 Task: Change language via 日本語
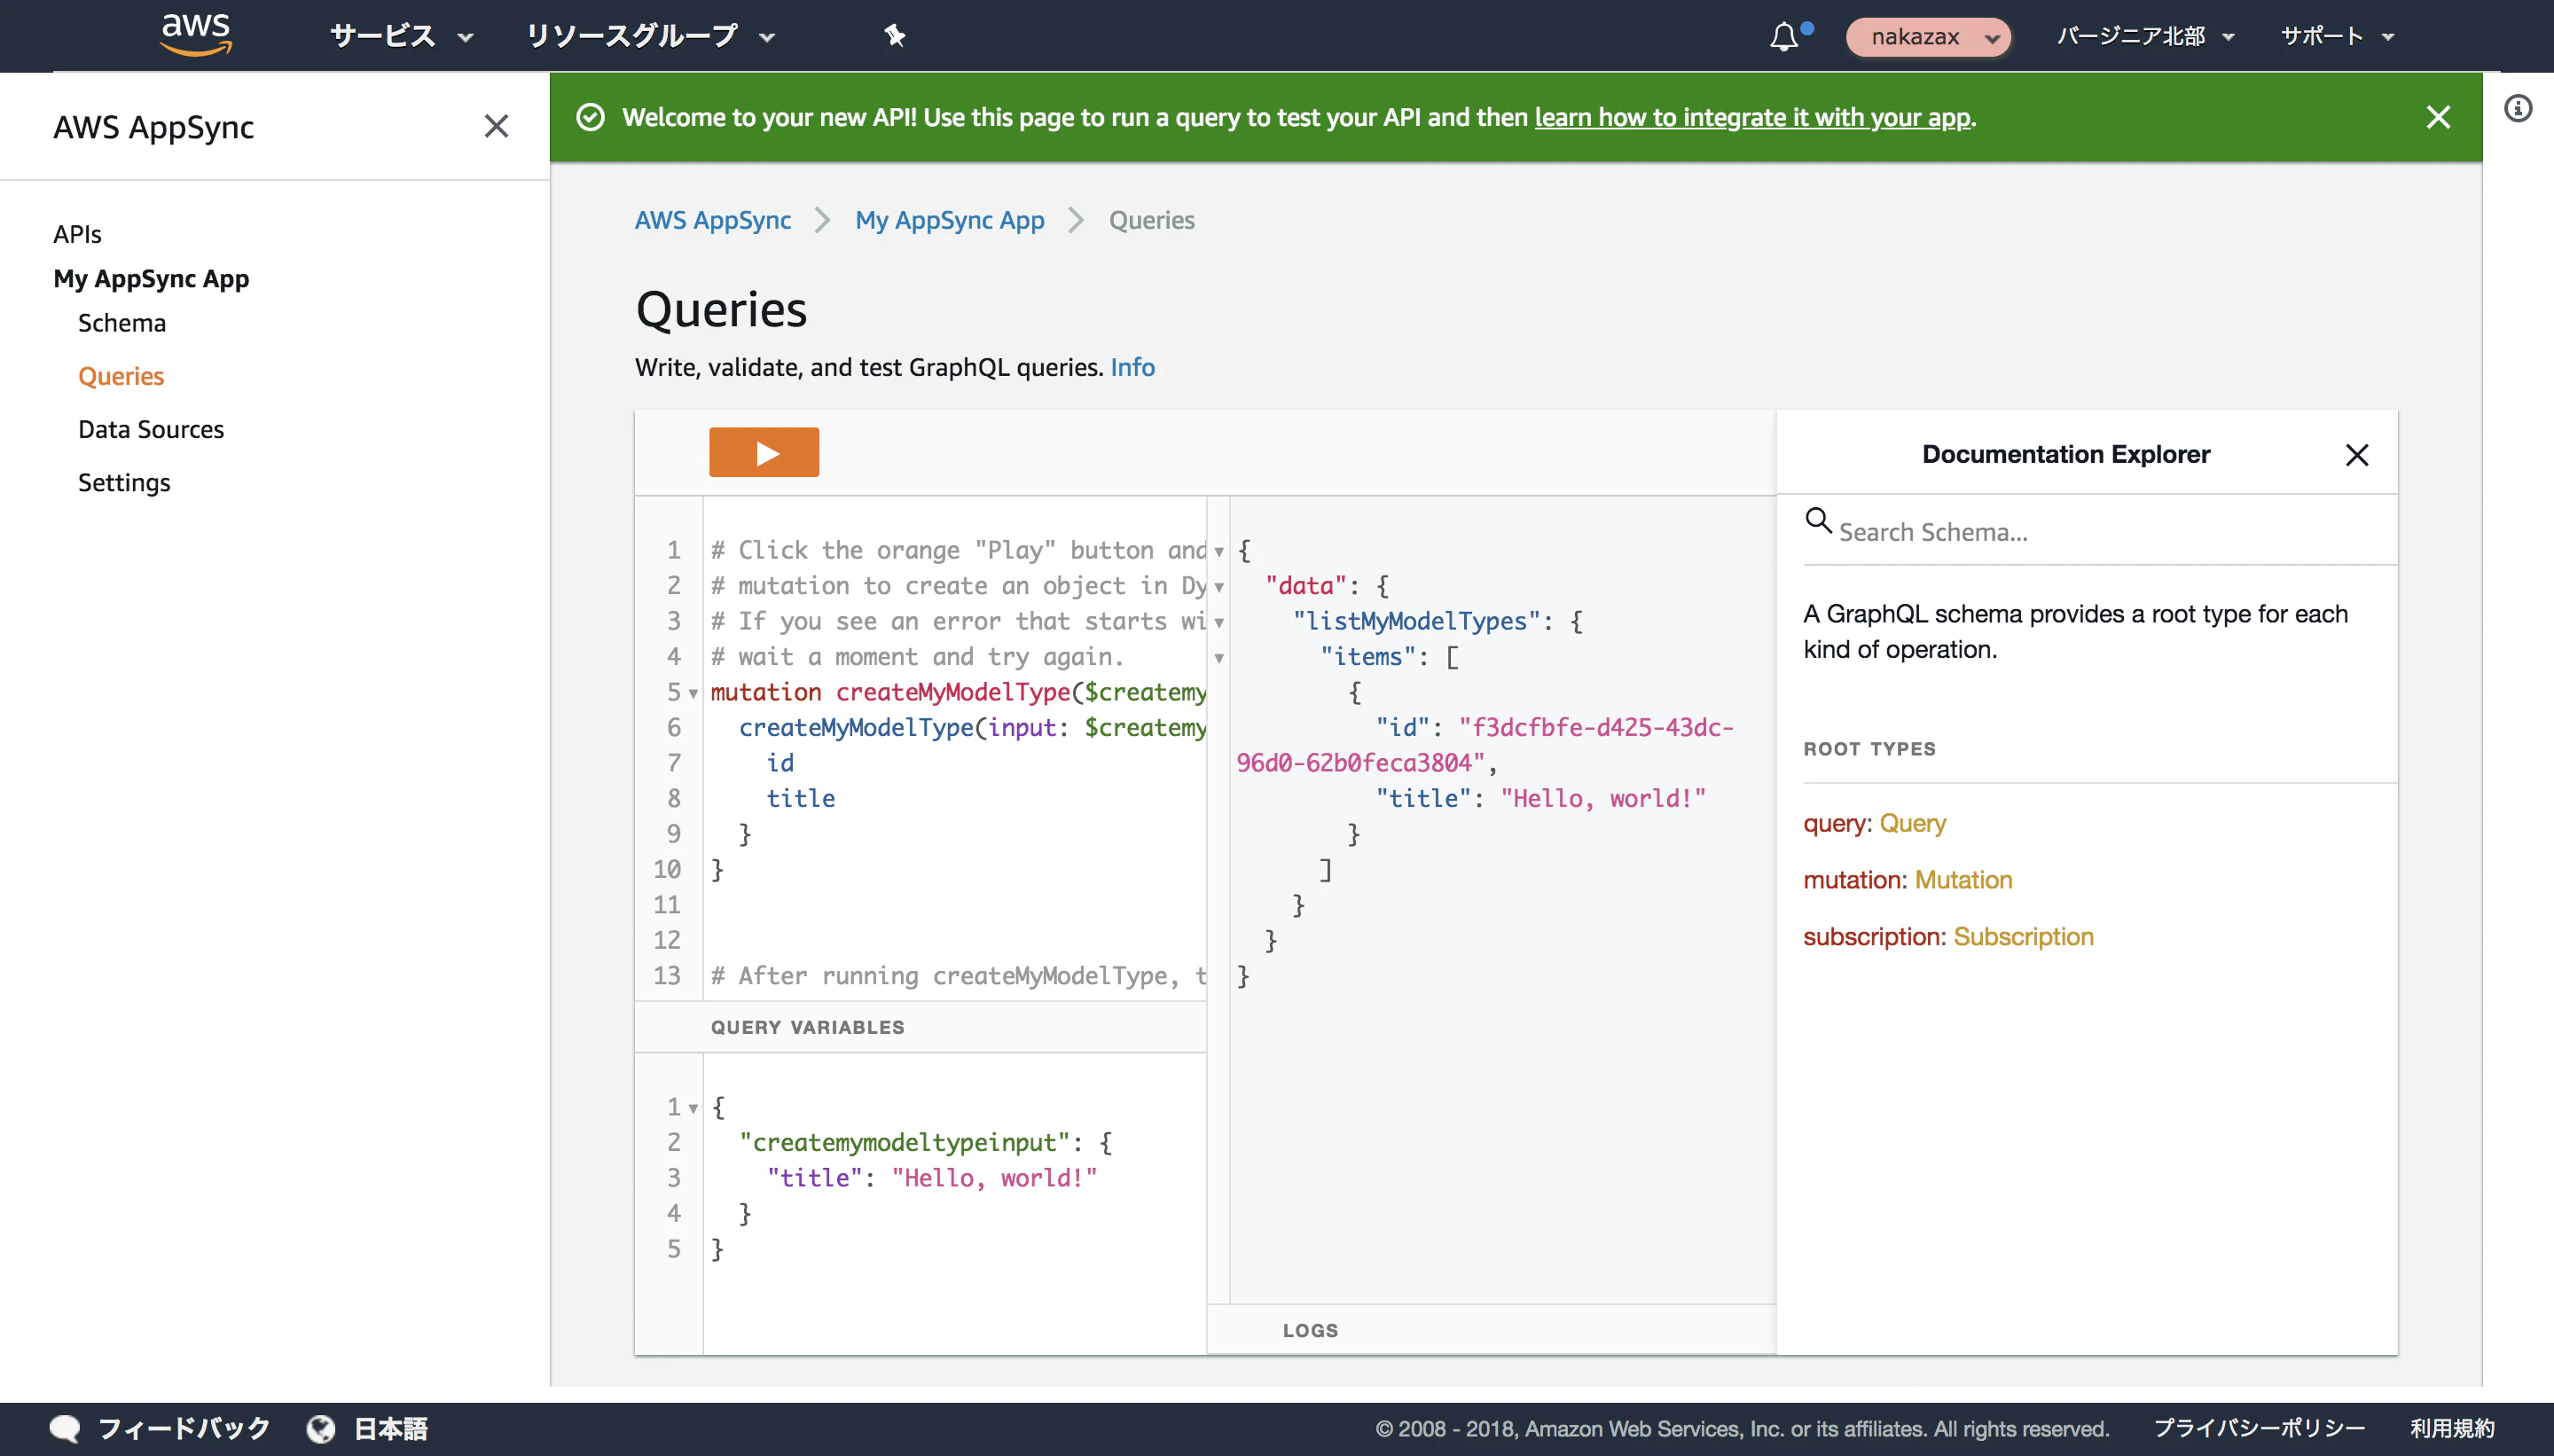tap(391, 1428)
